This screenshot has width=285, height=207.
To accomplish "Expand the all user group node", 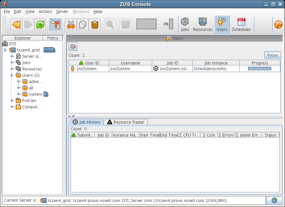I will (x=19, y=88).
